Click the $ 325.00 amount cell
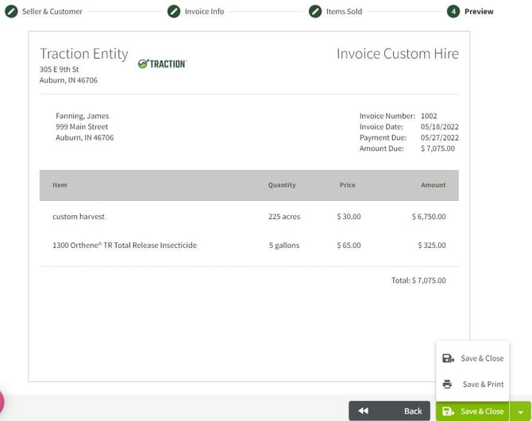 click(432, 245)
